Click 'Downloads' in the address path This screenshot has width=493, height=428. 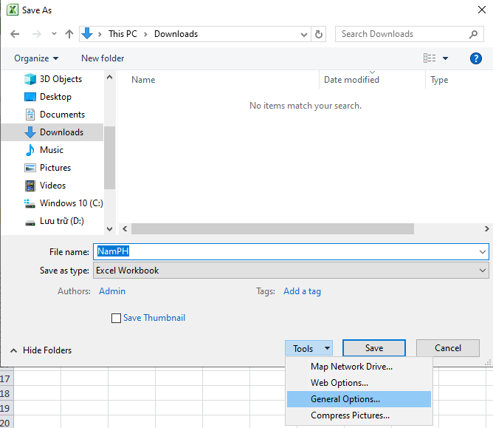pos(176,34)
